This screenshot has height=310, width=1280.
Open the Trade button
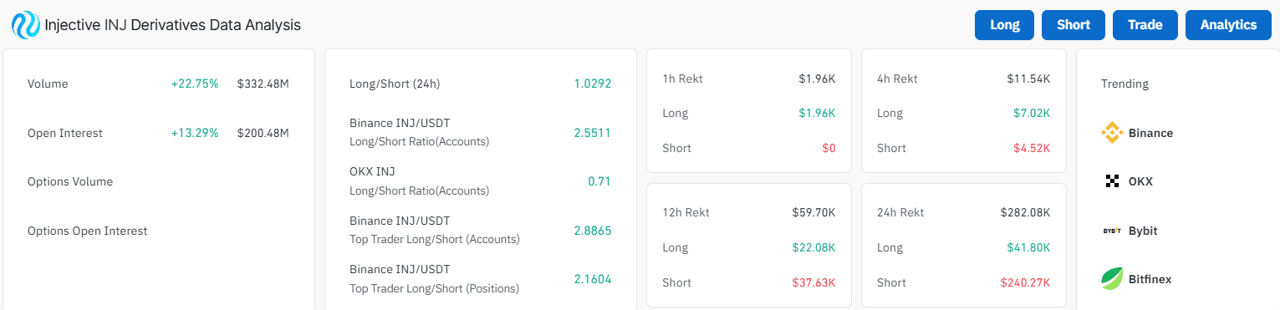pos(1145,25)
